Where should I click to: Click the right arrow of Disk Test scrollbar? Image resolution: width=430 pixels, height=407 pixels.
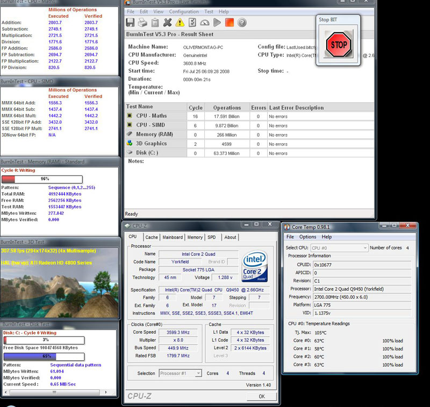[106, 392]
